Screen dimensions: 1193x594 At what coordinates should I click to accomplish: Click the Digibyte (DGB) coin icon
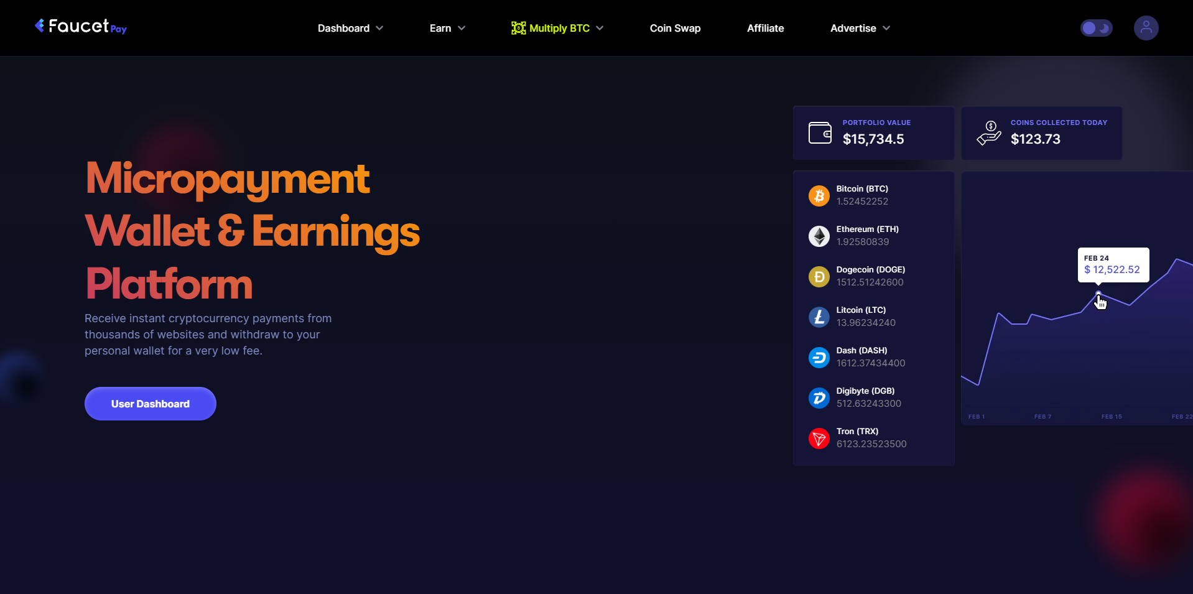819,398
